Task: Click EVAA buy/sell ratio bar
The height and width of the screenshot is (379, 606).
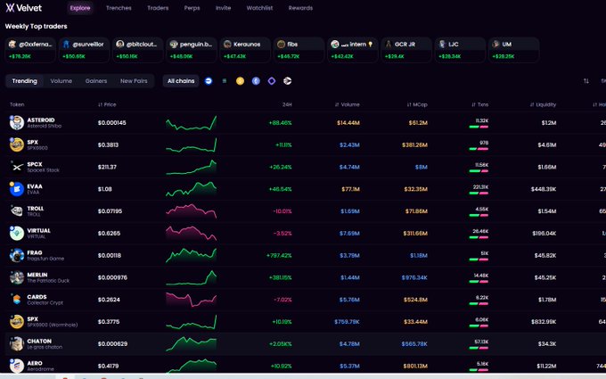Action: pos(479,193)
